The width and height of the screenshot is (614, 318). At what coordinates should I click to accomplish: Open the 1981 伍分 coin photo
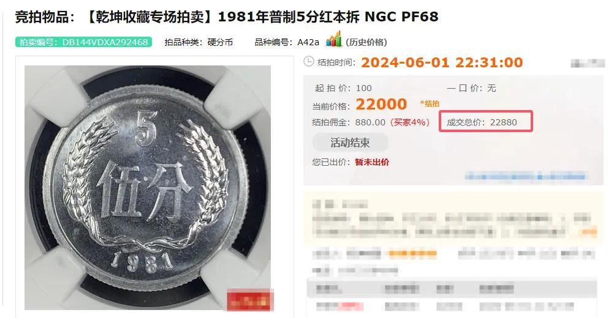click(x=148, y=188)
